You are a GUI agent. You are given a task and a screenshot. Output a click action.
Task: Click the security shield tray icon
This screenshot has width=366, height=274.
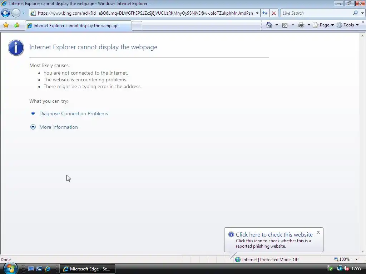click(x=330, y=269)
